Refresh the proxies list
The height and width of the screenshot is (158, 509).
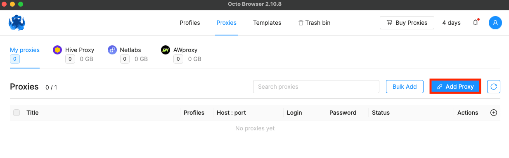494,87
